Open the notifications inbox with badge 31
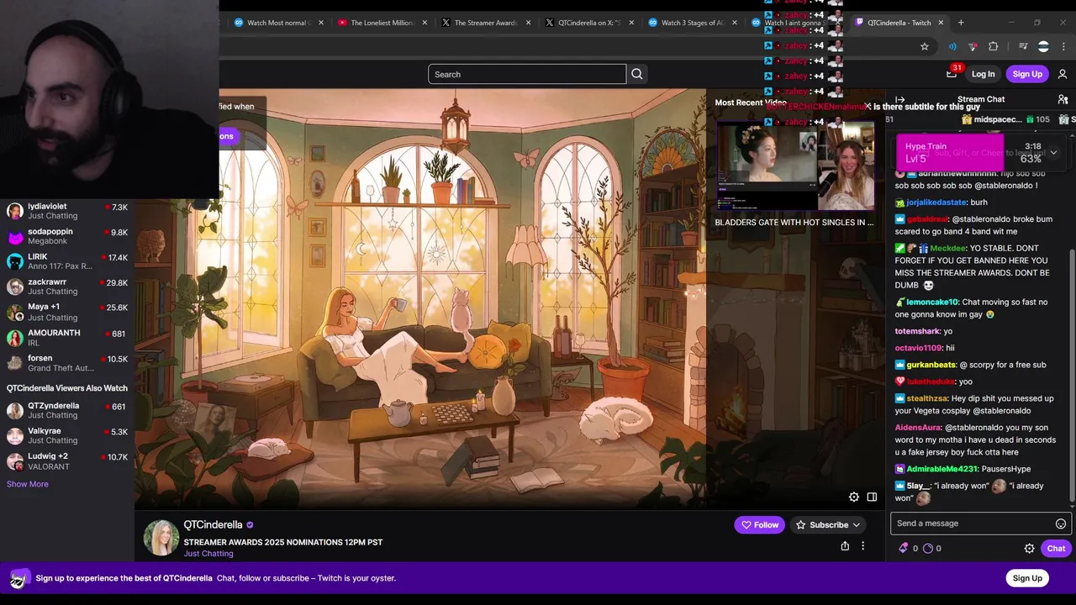The height and width of the screenshot is (605, 1076). (x=952, y=73)
